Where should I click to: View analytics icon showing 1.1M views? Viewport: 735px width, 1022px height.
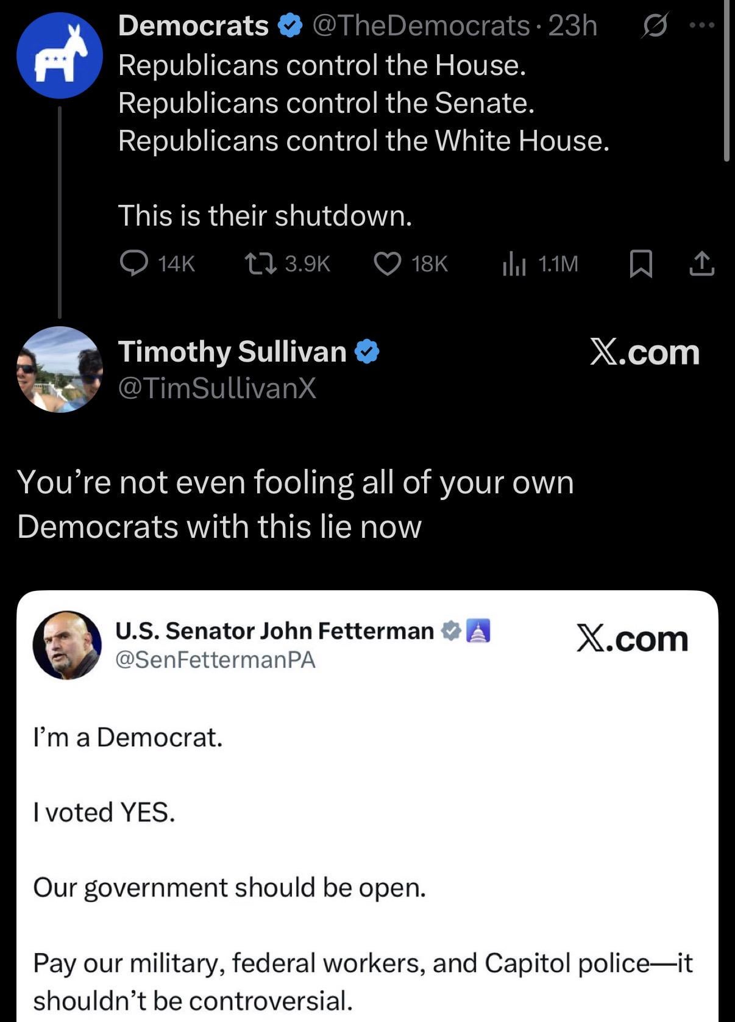tap(514, 264)
